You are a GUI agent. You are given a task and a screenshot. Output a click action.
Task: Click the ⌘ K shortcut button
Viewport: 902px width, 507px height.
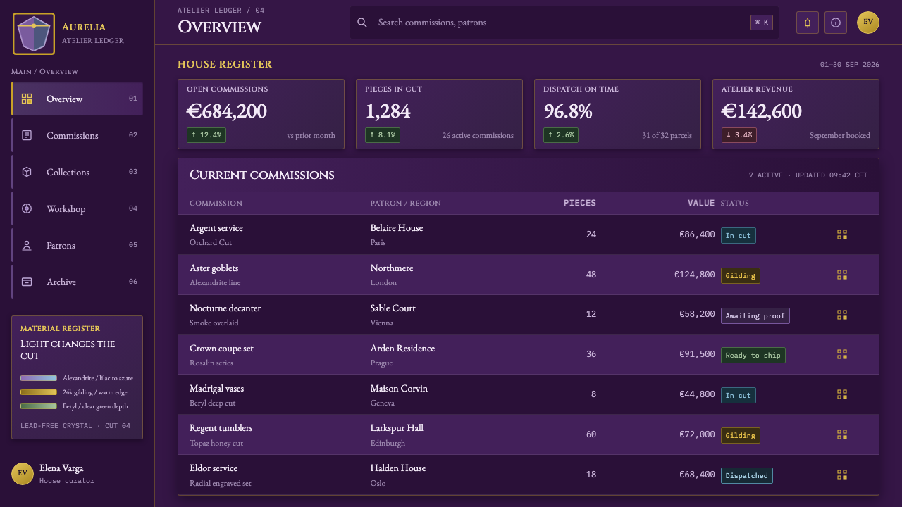click(x=762, y=23)
